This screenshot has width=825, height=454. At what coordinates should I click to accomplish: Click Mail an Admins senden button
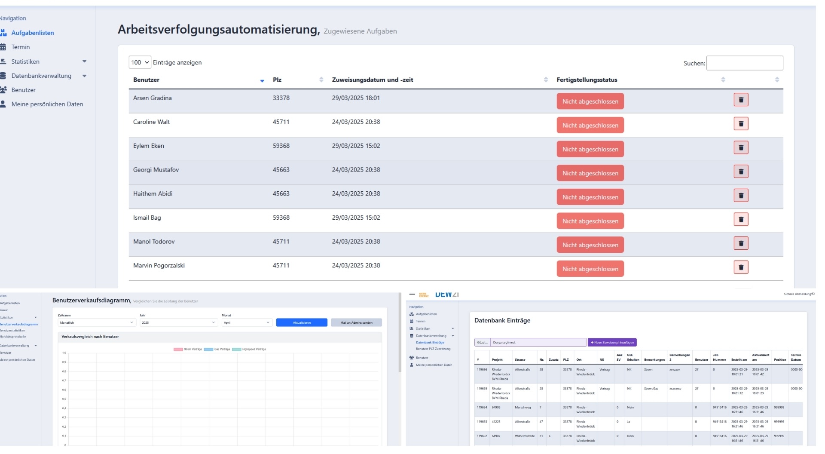[x=356, y=322]
